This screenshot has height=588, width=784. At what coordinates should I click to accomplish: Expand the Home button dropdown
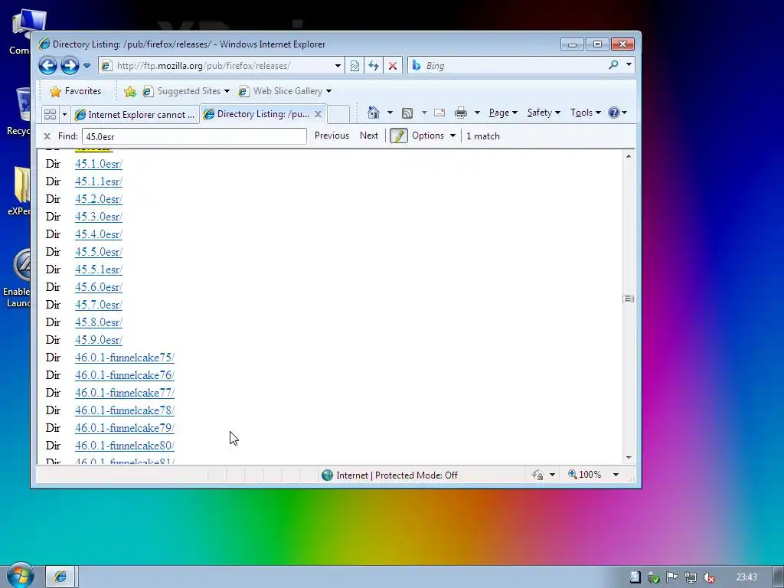click(x=390, y=113)
